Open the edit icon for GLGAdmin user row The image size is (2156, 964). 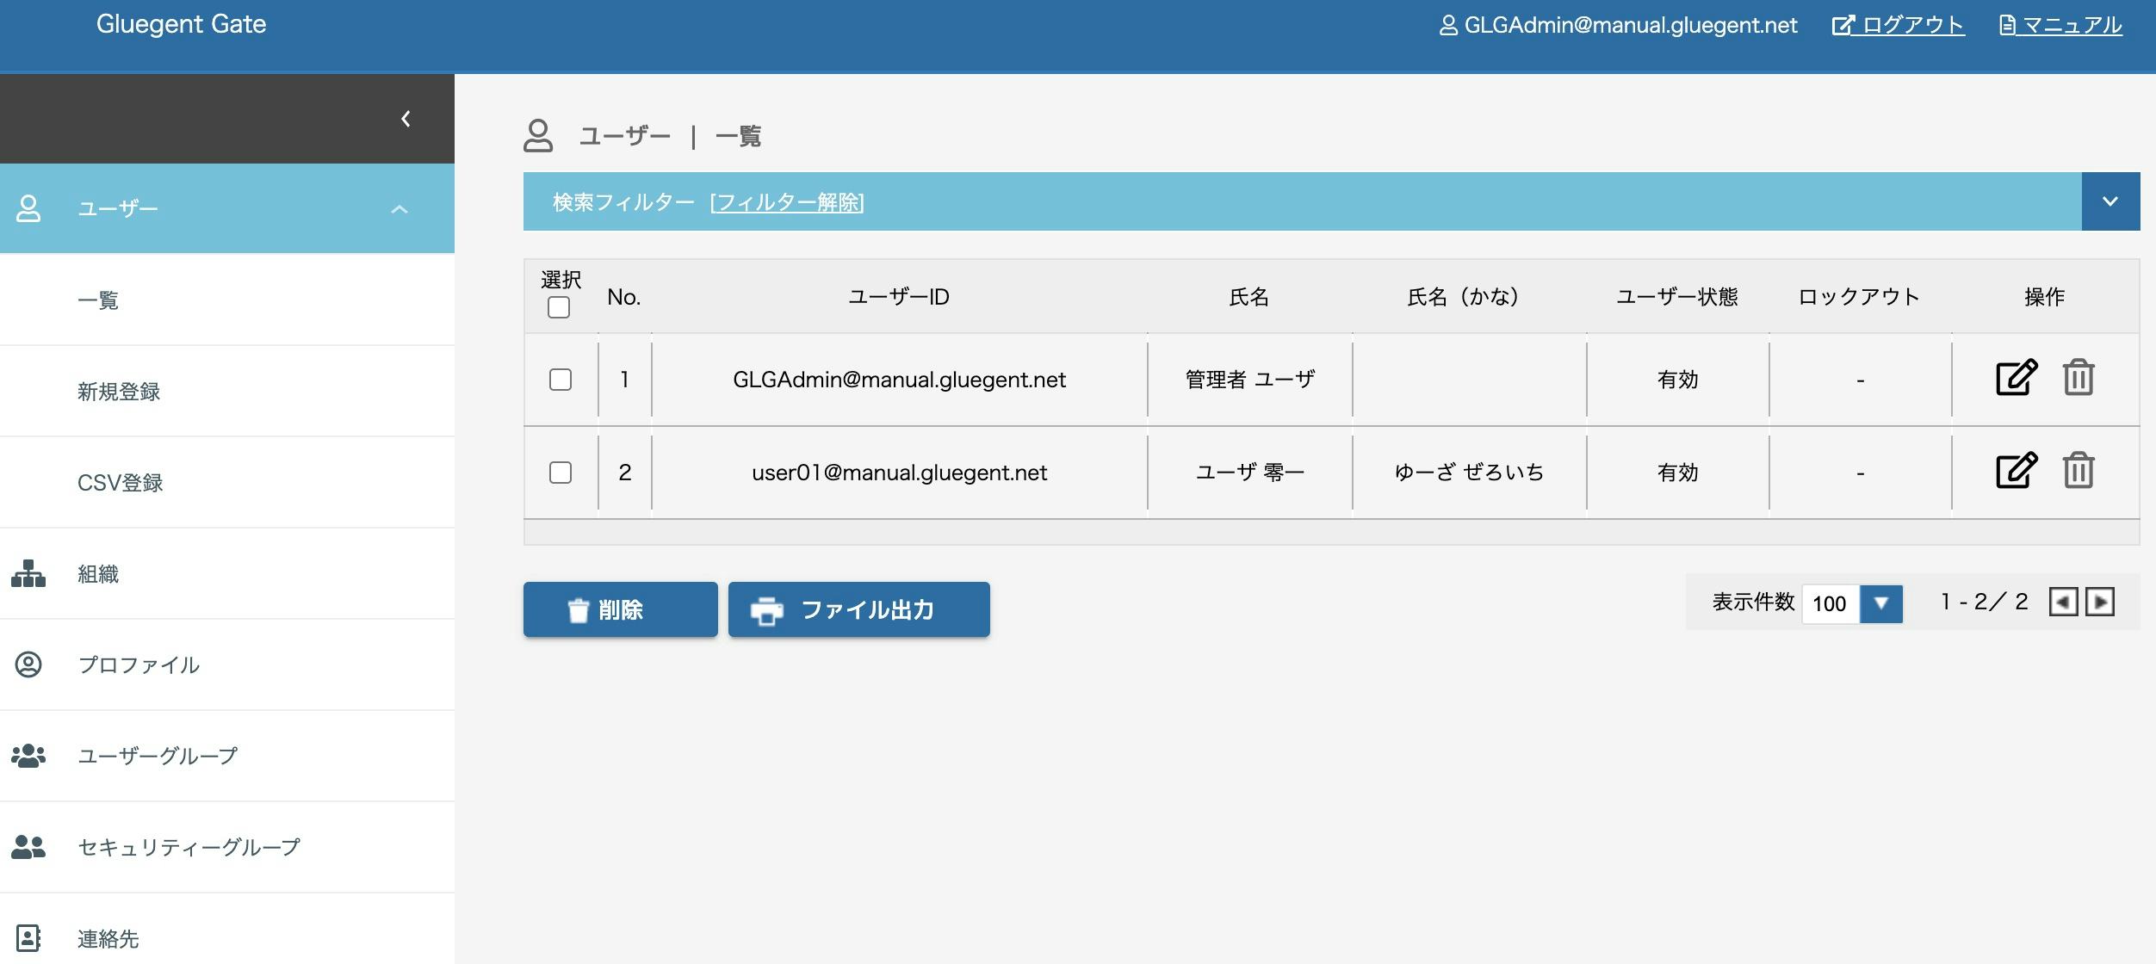2015,378
